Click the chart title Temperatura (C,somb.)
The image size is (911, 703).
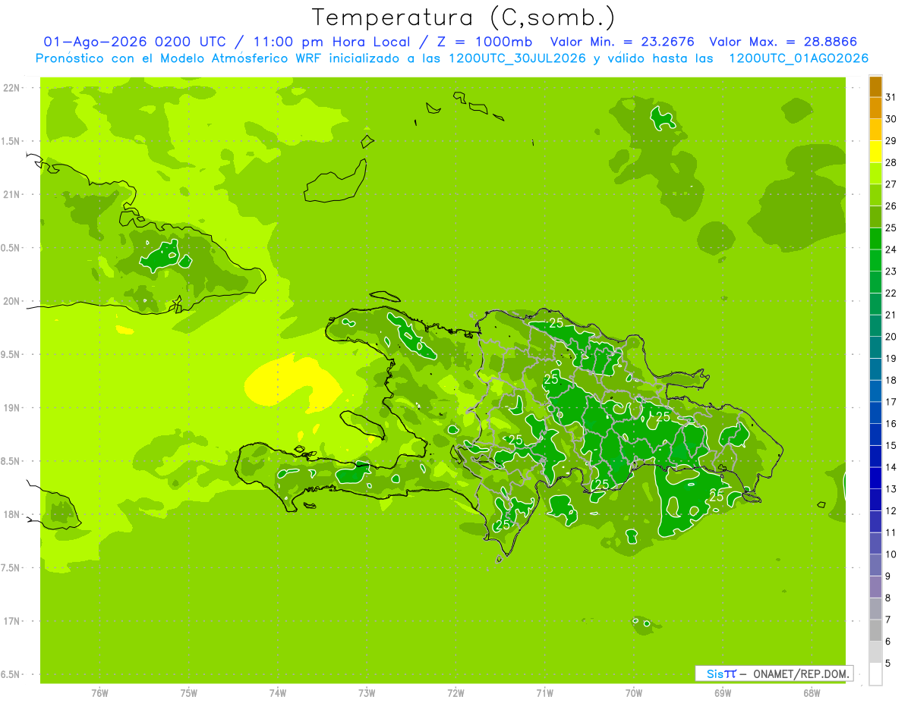(463, 17)
